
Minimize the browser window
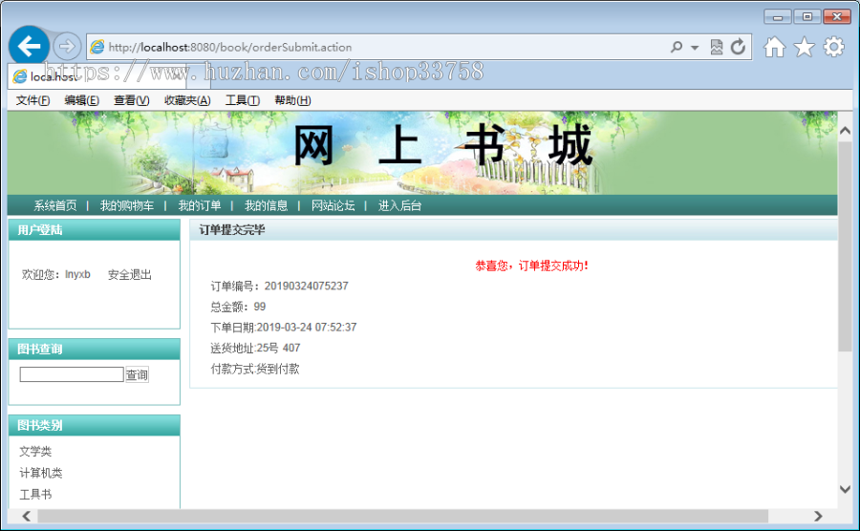click(x=778, y=17)
